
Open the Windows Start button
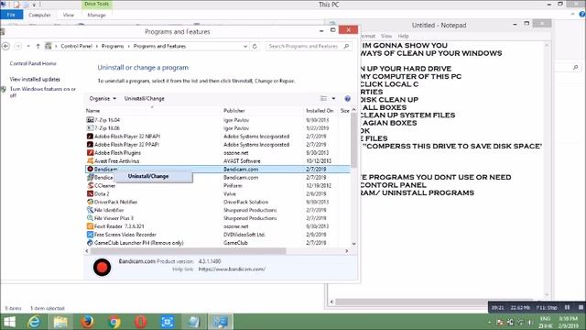pyautogui.click(x=9, y=322)
